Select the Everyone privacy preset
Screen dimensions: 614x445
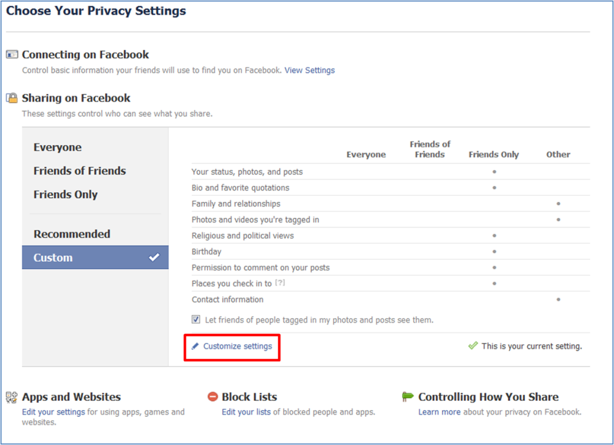click(x=58, y=147)
